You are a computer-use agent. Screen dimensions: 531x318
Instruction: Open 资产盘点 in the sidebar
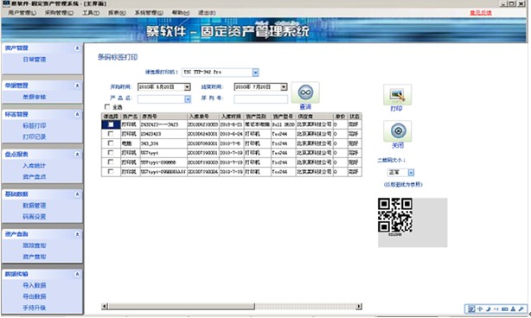tap(35, 177)
